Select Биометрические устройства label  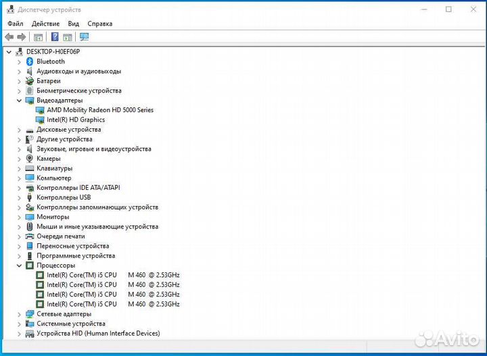click(79, 91)
